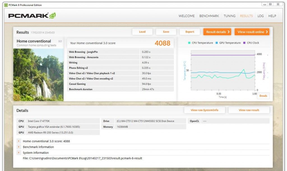The width and height of the screenshot is (287, 171).
Task: Click the OpenCL field
Action: point(235,121)
